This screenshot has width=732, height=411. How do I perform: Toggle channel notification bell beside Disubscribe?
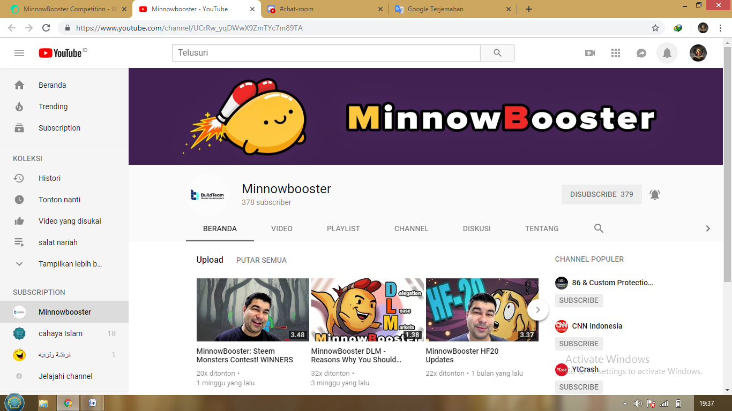655,194
